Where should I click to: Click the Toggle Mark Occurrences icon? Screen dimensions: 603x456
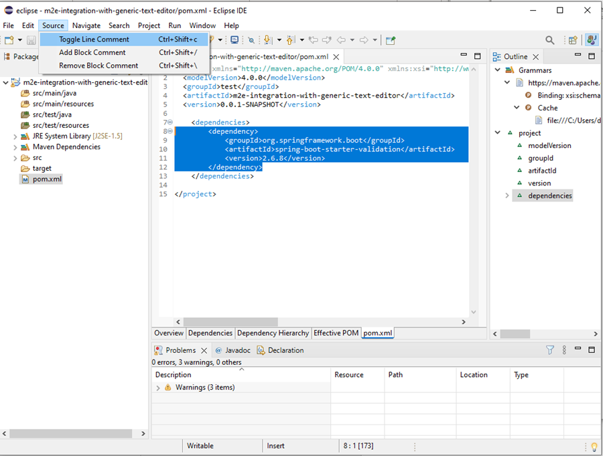coord(251,40)
